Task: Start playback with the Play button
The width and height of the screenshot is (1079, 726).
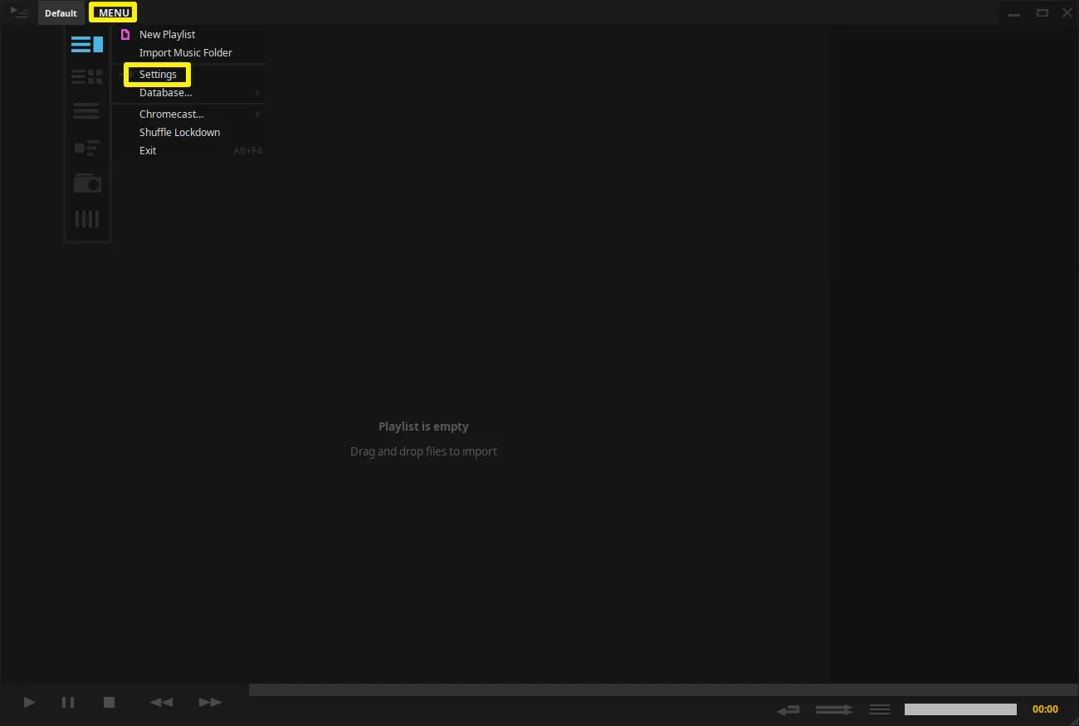Action: coord(29,703)
